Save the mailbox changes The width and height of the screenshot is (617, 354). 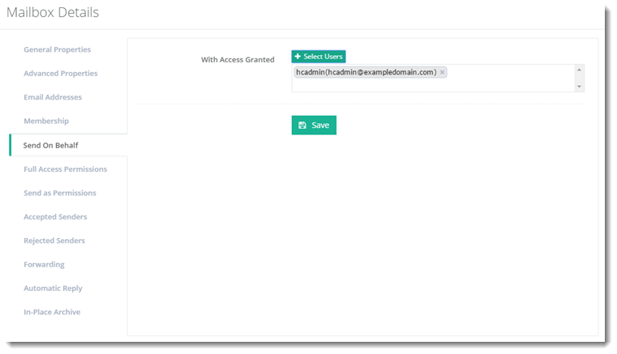(x=314, y=126)
